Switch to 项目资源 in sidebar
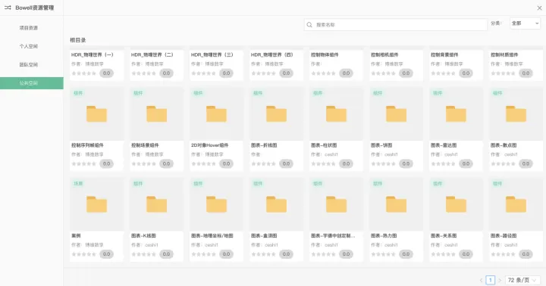 tap(29, 28)
